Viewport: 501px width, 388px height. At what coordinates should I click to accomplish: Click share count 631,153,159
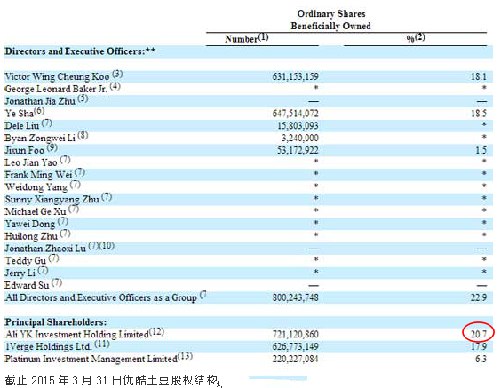[x=295, y=76]
